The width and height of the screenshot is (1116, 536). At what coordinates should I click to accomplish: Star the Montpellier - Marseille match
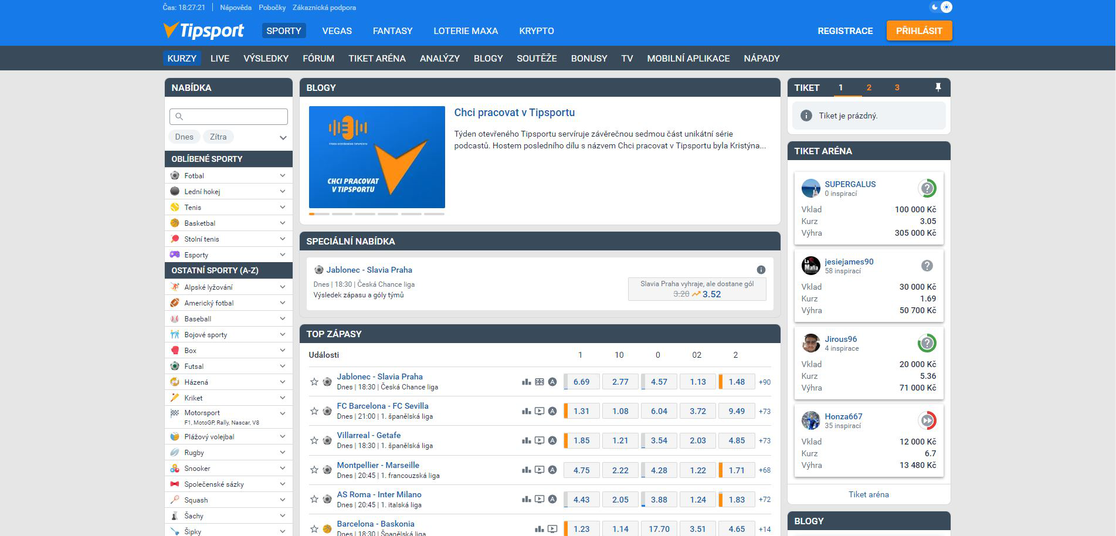click(x=314, y=470)
